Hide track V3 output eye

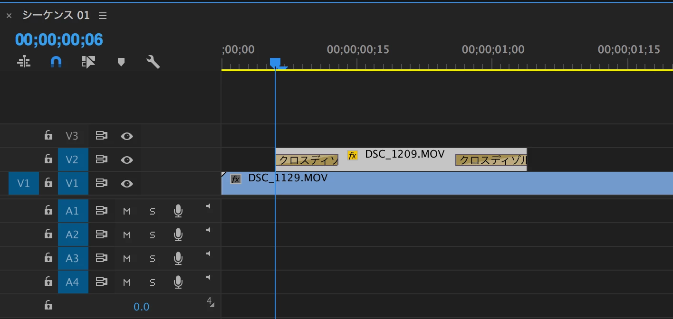(x=126, y=136)
